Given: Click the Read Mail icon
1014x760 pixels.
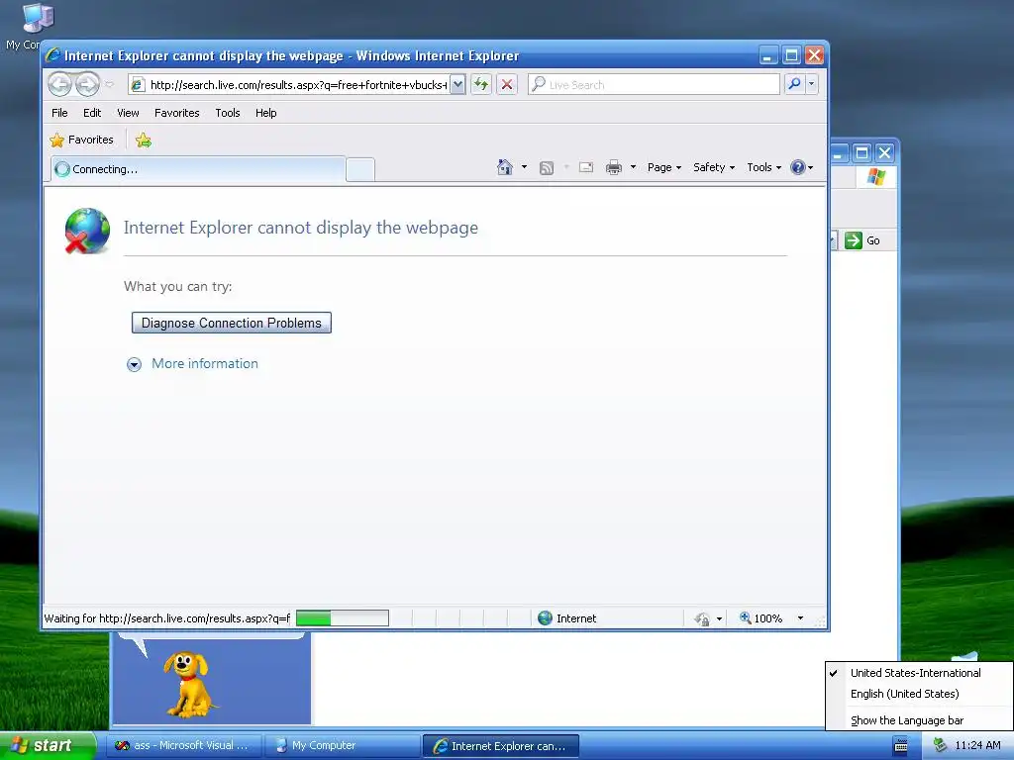Looking at the screenshot, I should (x=586, y=168).
